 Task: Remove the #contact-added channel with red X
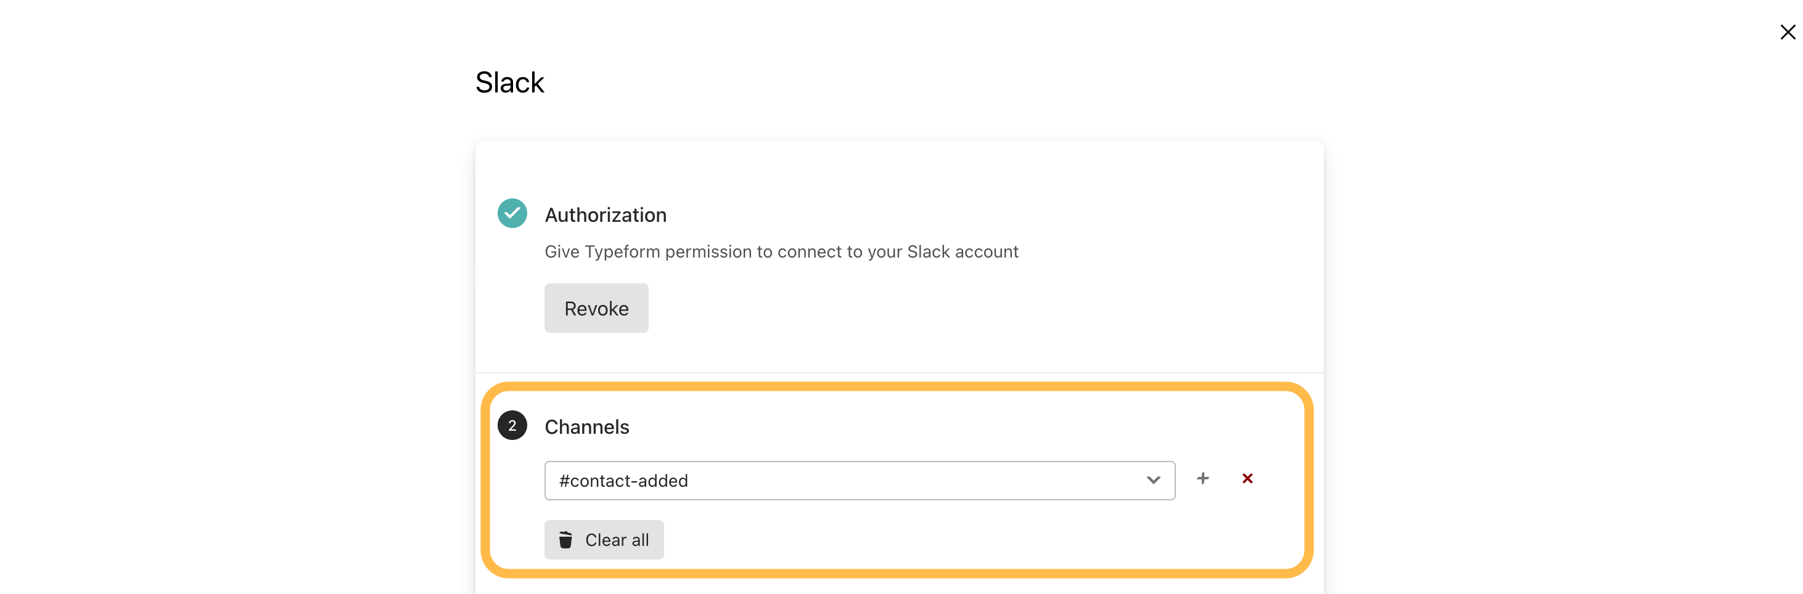[1247, 479]
